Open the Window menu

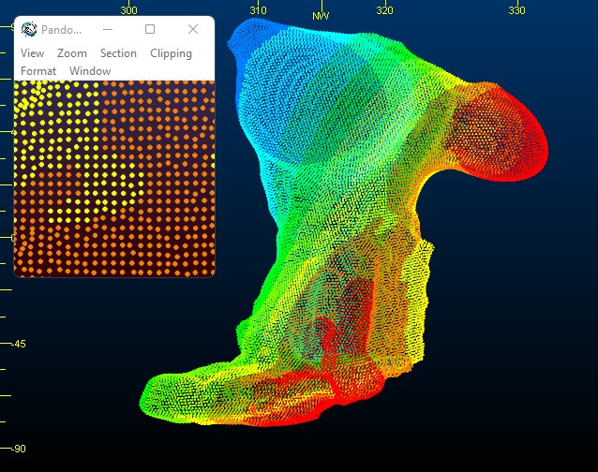90,71
